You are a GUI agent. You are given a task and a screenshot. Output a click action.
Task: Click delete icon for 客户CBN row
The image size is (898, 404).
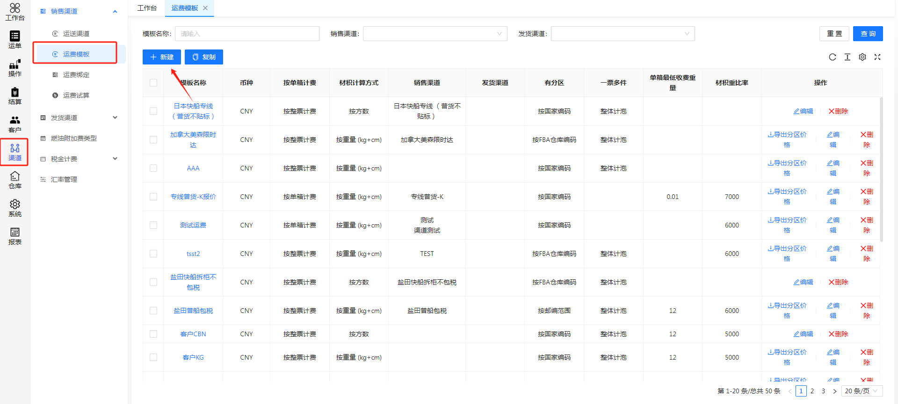pyautogui.click(x=838, y=334)
